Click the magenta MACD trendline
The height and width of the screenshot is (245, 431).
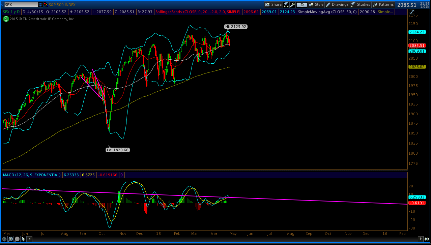click(x=202, y=196)
